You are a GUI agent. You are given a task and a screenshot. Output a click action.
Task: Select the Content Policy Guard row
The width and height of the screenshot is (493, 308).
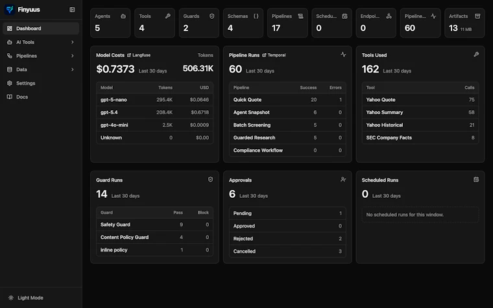(154, 237)
